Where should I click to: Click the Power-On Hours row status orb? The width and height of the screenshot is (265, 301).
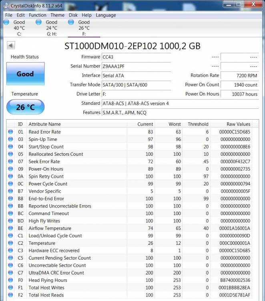click(10, 169)
